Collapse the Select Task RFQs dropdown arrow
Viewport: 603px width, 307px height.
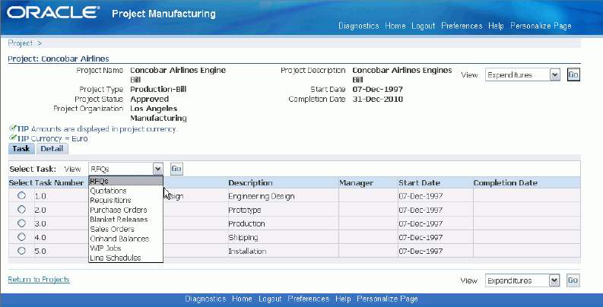coord(157,169)
